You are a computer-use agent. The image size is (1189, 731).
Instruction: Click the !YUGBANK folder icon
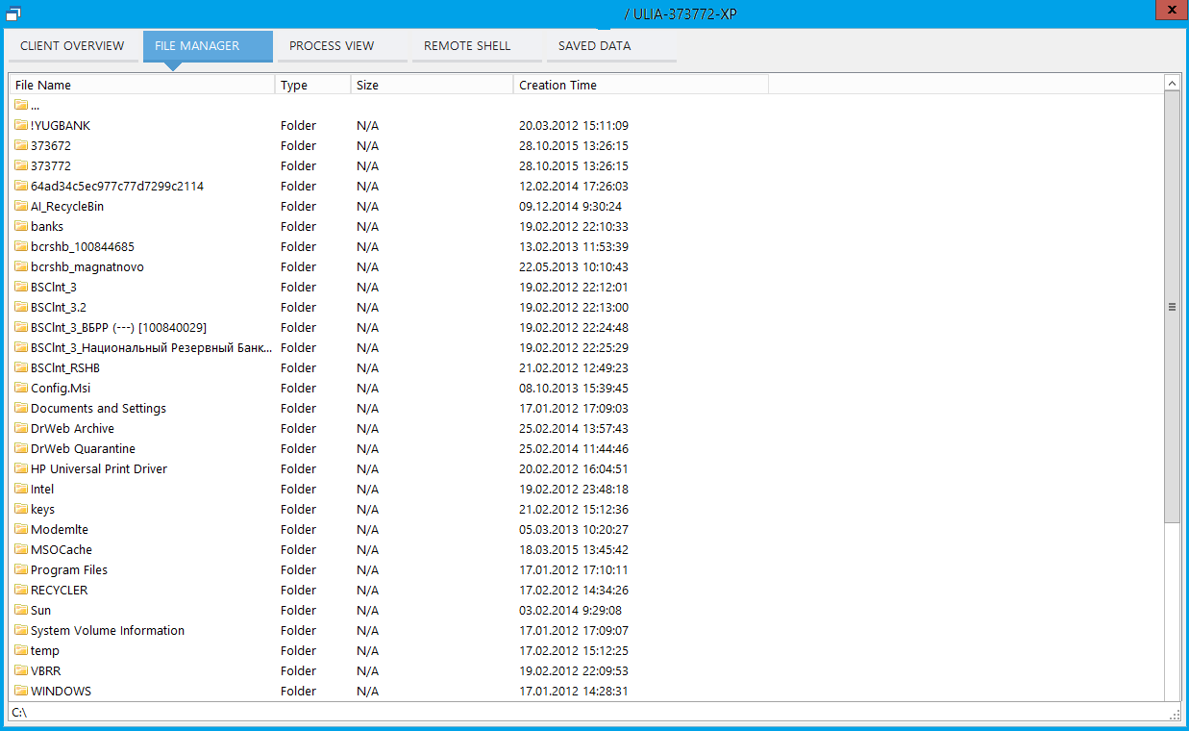[x=21, y=125]
